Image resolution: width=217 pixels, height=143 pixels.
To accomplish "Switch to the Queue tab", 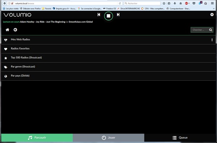I will 180,138.
